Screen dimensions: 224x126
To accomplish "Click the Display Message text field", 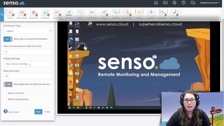I will [x=28, y=64].
